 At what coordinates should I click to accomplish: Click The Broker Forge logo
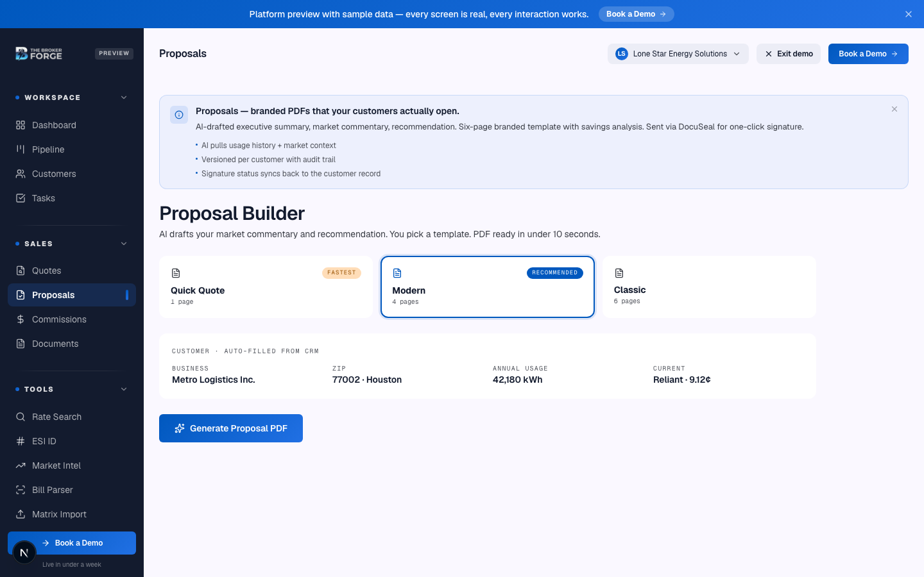[x=38, y=54]
